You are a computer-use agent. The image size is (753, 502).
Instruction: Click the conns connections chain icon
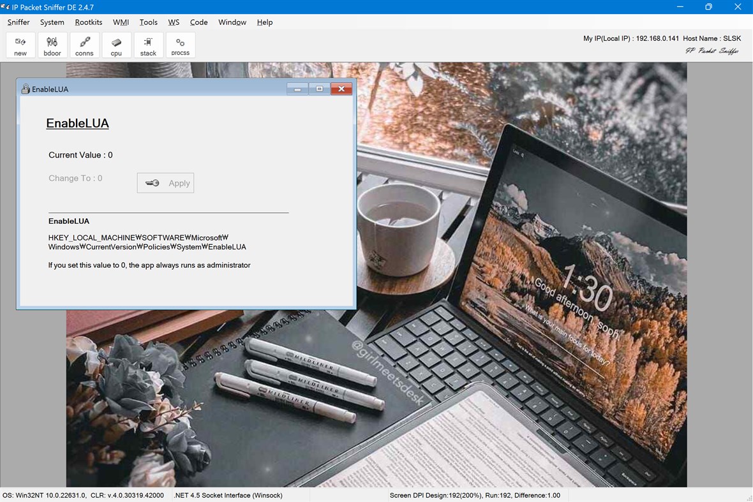coord(84,44)
